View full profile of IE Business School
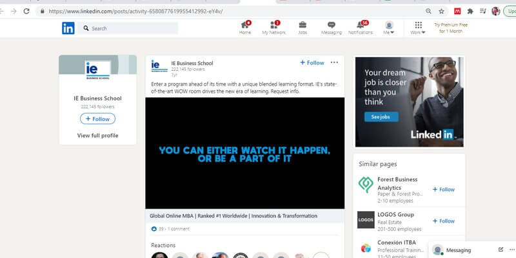516x258 pixels. (98, 135)
